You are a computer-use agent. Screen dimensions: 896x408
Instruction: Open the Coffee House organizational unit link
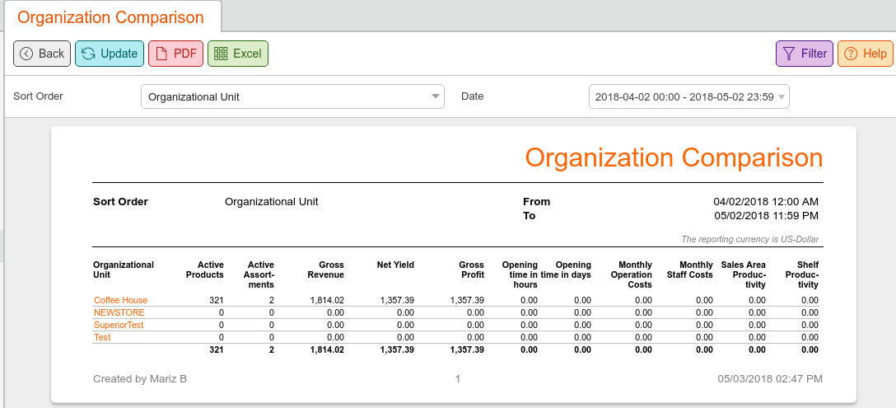point(120,300)
